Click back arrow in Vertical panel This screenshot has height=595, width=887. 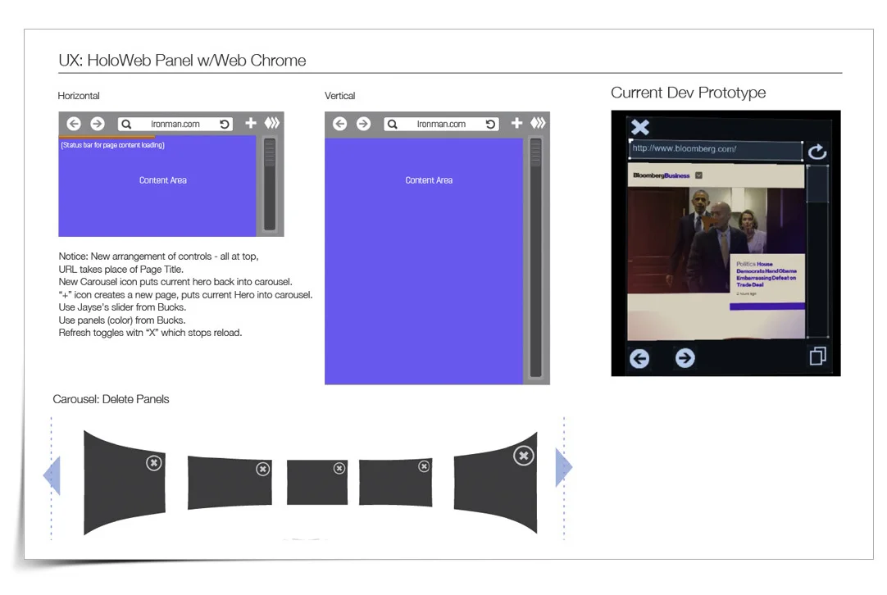click(339, 123)
